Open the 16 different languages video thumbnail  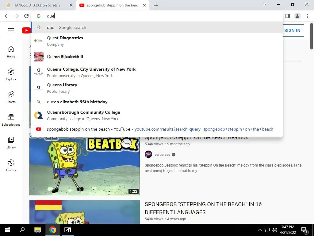[x=85, y=212]
